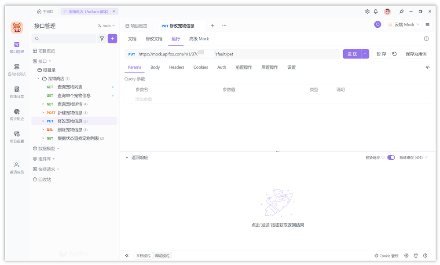Toggle the 校验响应 switch
440x265 pixels.
(391, 158)
